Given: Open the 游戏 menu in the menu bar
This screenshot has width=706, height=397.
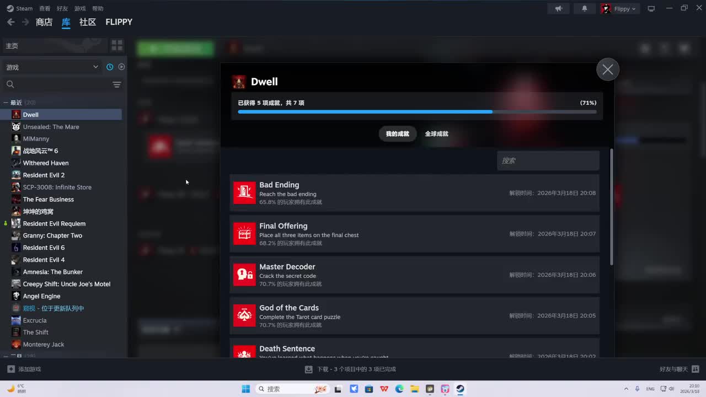Looking at the screenshot, I should (80, 8).
